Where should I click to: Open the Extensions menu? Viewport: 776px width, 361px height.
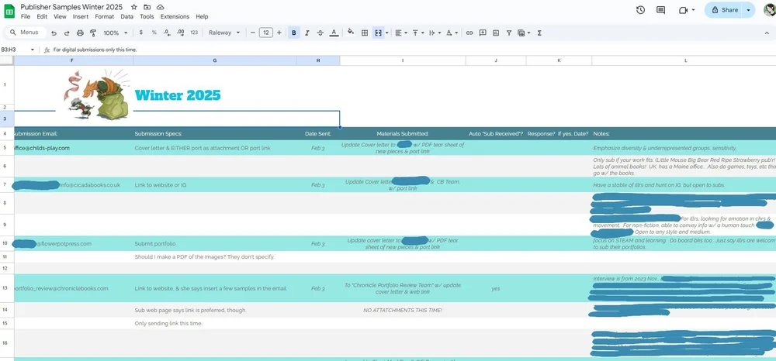pyautogui.click(x=175, y=16)
